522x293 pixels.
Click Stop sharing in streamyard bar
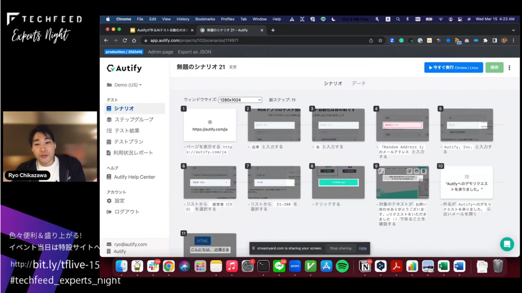[x=340, y=248]
